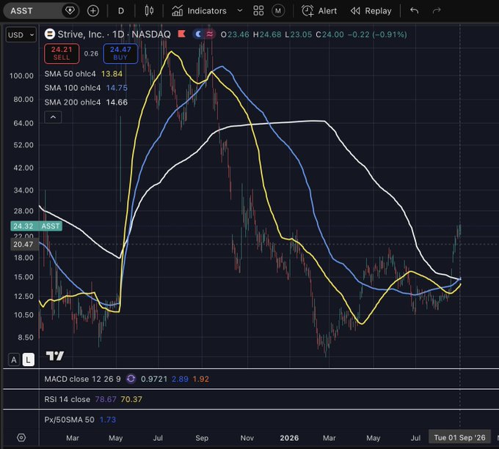Add a symbol with the plus icon
The width and height of the screenshot is (499, 449).
click(93, 11)
